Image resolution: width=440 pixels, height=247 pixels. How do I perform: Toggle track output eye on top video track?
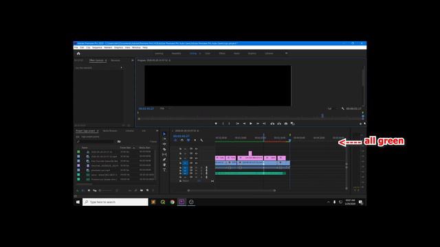point(196,149)
